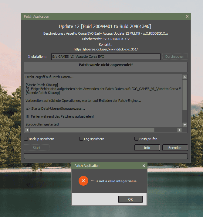Click the 'Einige Fehler sind aufgetreten' log line
This screenshot has width=203, height=217.
coord(103,89)
